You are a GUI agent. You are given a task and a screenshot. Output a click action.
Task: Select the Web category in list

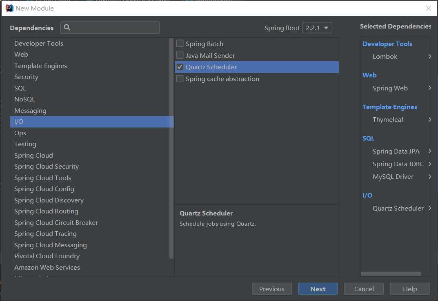[x=90, y=54]
